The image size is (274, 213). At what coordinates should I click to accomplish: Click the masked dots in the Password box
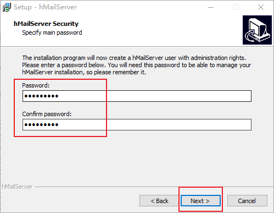pos(41,96)
